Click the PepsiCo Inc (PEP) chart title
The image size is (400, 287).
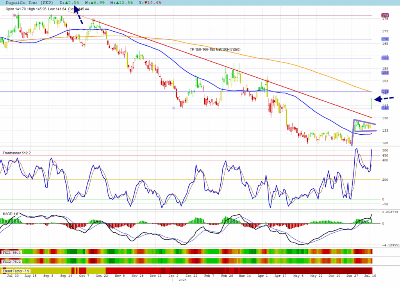29,3
